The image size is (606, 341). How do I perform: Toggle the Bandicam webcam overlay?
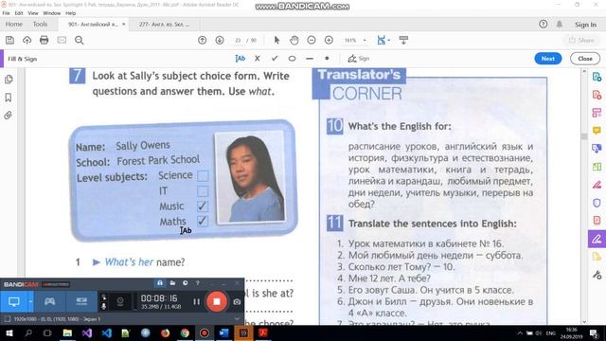[x=120, y=301]
